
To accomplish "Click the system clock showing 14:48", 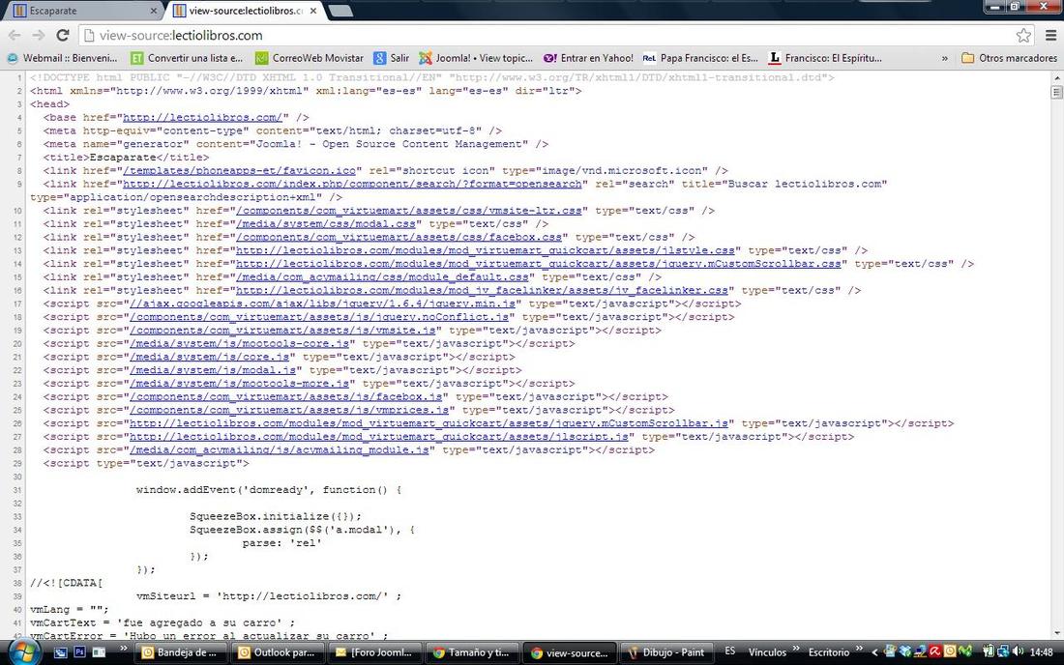I will click(1041, 652).
